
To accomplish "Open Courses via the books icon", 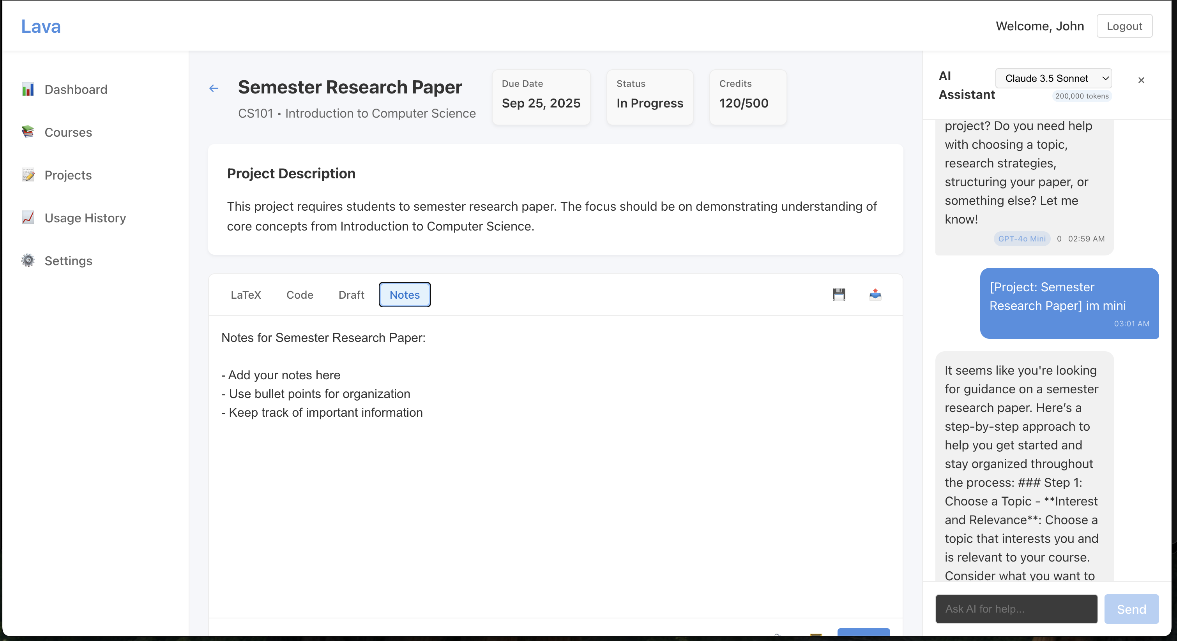I will 28,132.
